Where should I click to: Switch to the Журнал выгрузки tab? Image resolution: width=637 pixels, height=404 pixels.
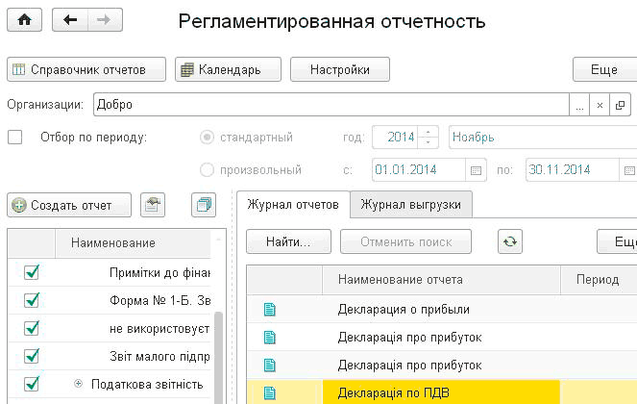pos(411,204)
